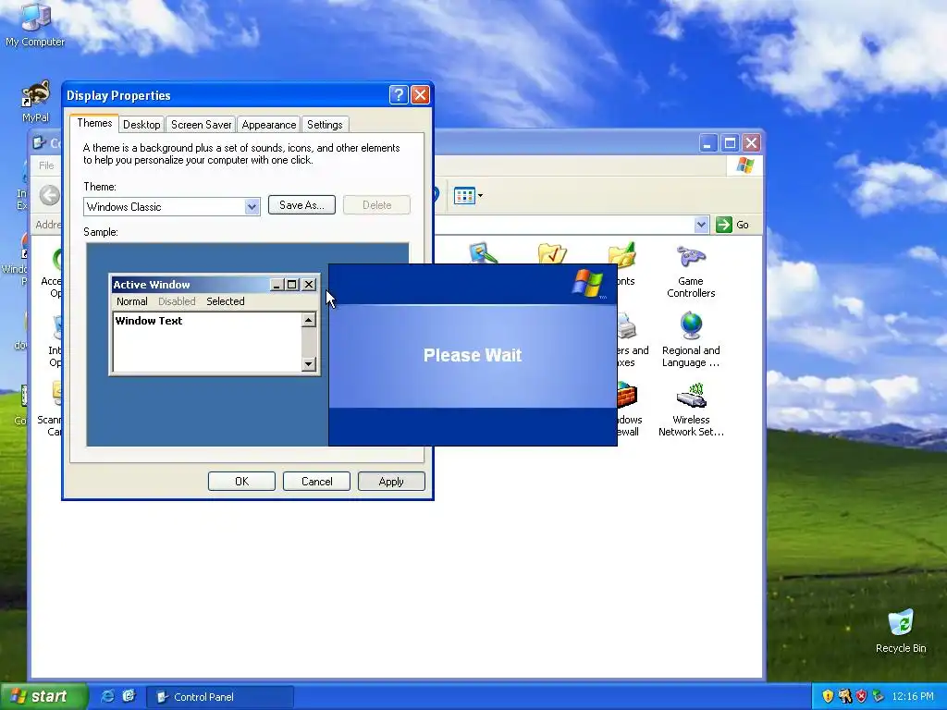The height and width of the screenshot is (710, 947).
Task: Click the Back arrow in Control Panel
Action: coord(50,195)
